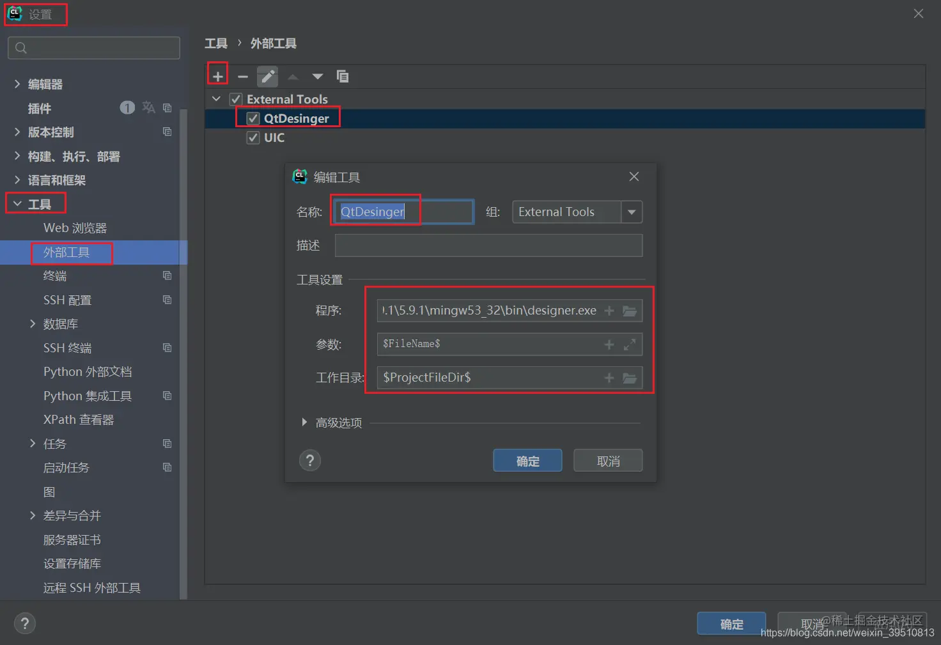Edit the selected tool with pencil icon

tap(268, 77)
